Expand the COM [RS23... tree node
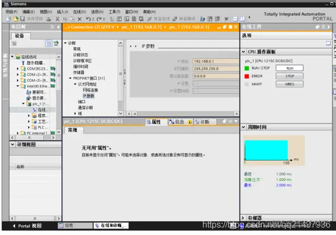 (x=18, y=69)
